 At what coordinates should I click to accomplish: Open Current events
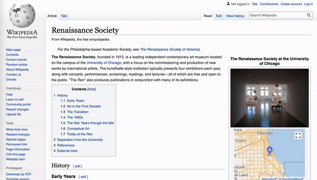tap(16, 59)
